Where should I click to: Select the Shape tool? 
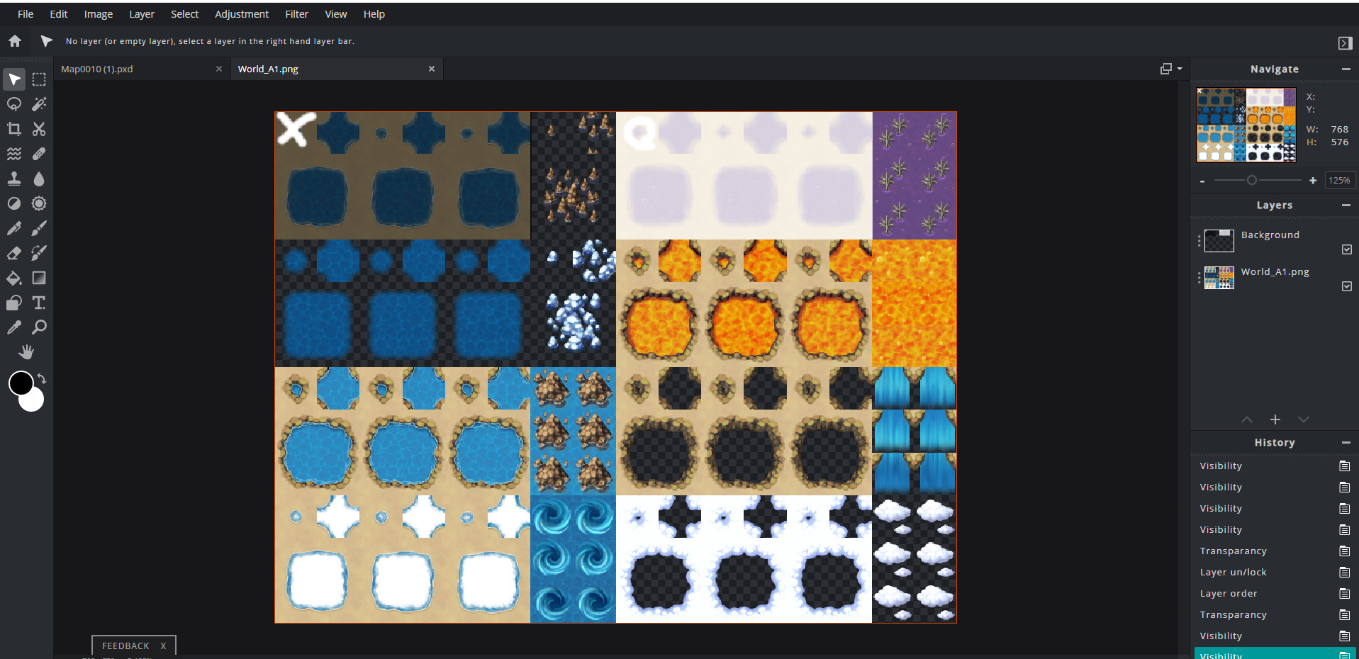coord(14,303)
